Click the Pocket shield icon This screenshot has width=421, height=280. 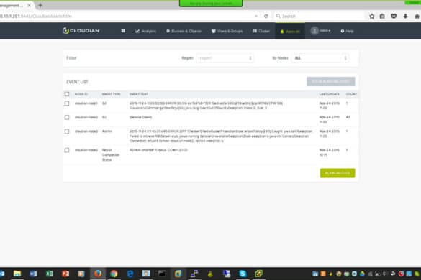tap(394, 16)
